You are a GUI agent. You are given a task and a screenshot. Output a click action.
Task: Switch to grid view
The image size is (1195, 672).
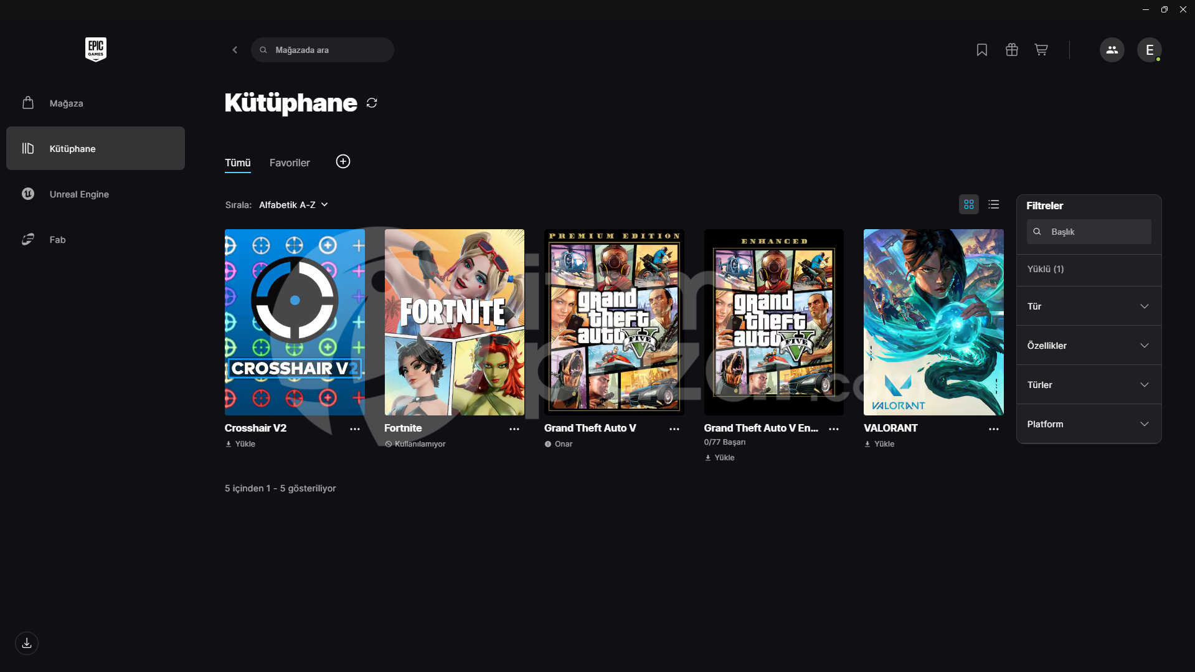coord(969,204)
